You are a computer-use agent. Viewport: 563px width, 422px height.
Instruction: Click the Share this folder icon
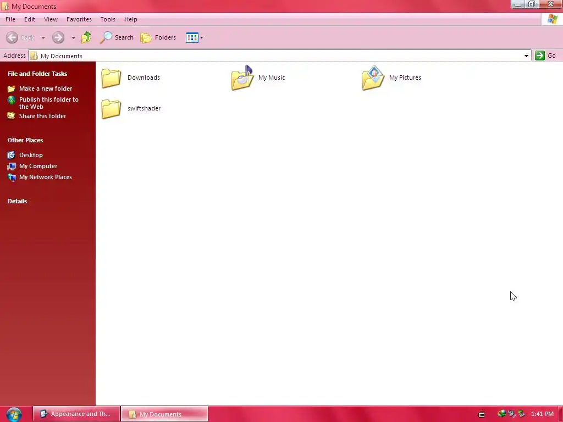tap(12, 116)
